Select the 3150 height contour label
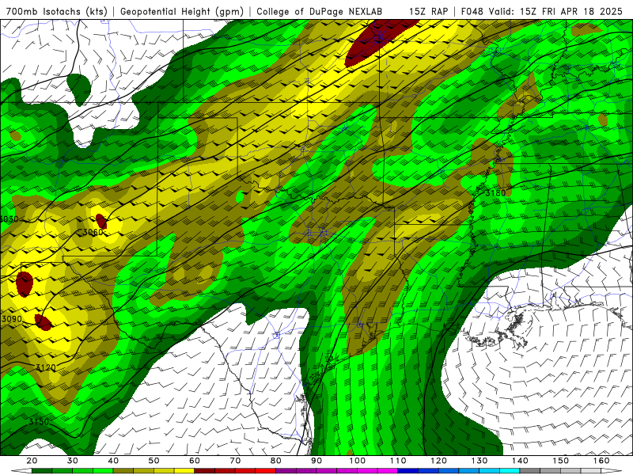633x475 pixels. (x=39, y=422)
